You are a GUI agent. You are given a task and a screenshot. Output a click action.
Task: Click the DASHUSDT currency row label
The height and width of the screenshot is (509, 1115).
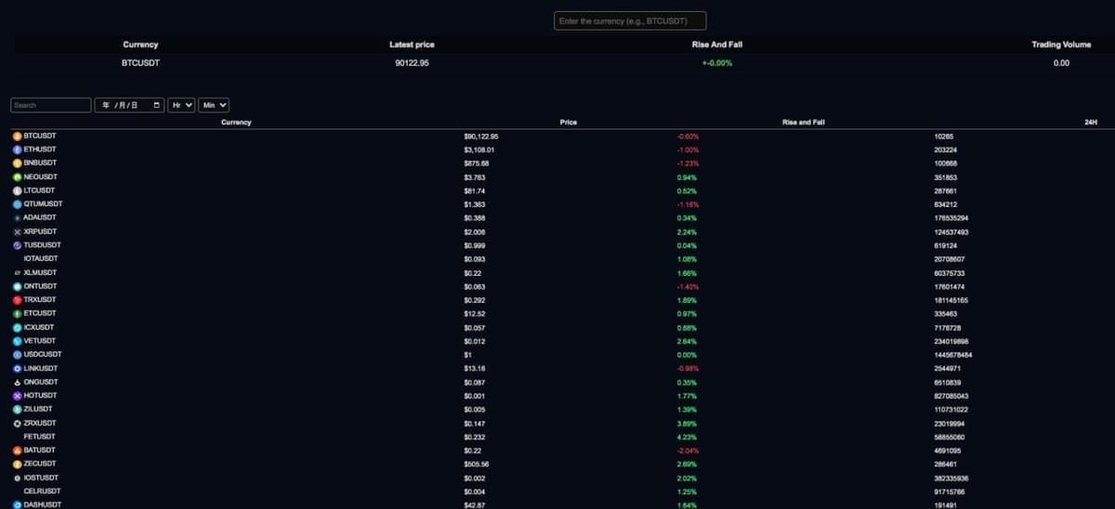41,504
